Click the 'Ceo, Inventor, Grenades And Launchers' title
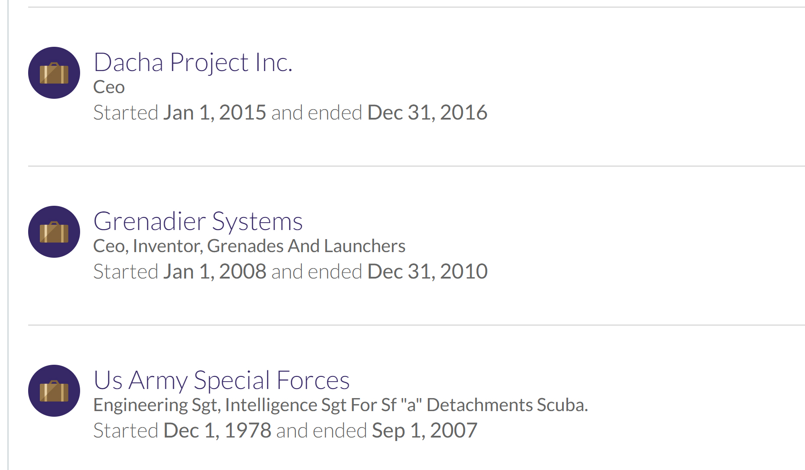This screenshot has height=470, width=805. (x=249, y=246)
